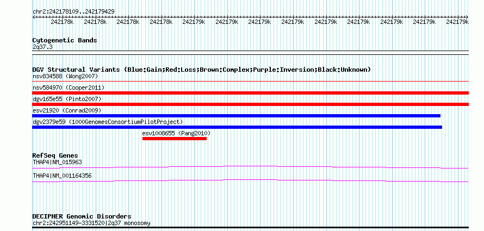This screenshot has width=484, height=231.
Task: Click the first 242178k ruler tick label
Action: (x=62, y=22)
